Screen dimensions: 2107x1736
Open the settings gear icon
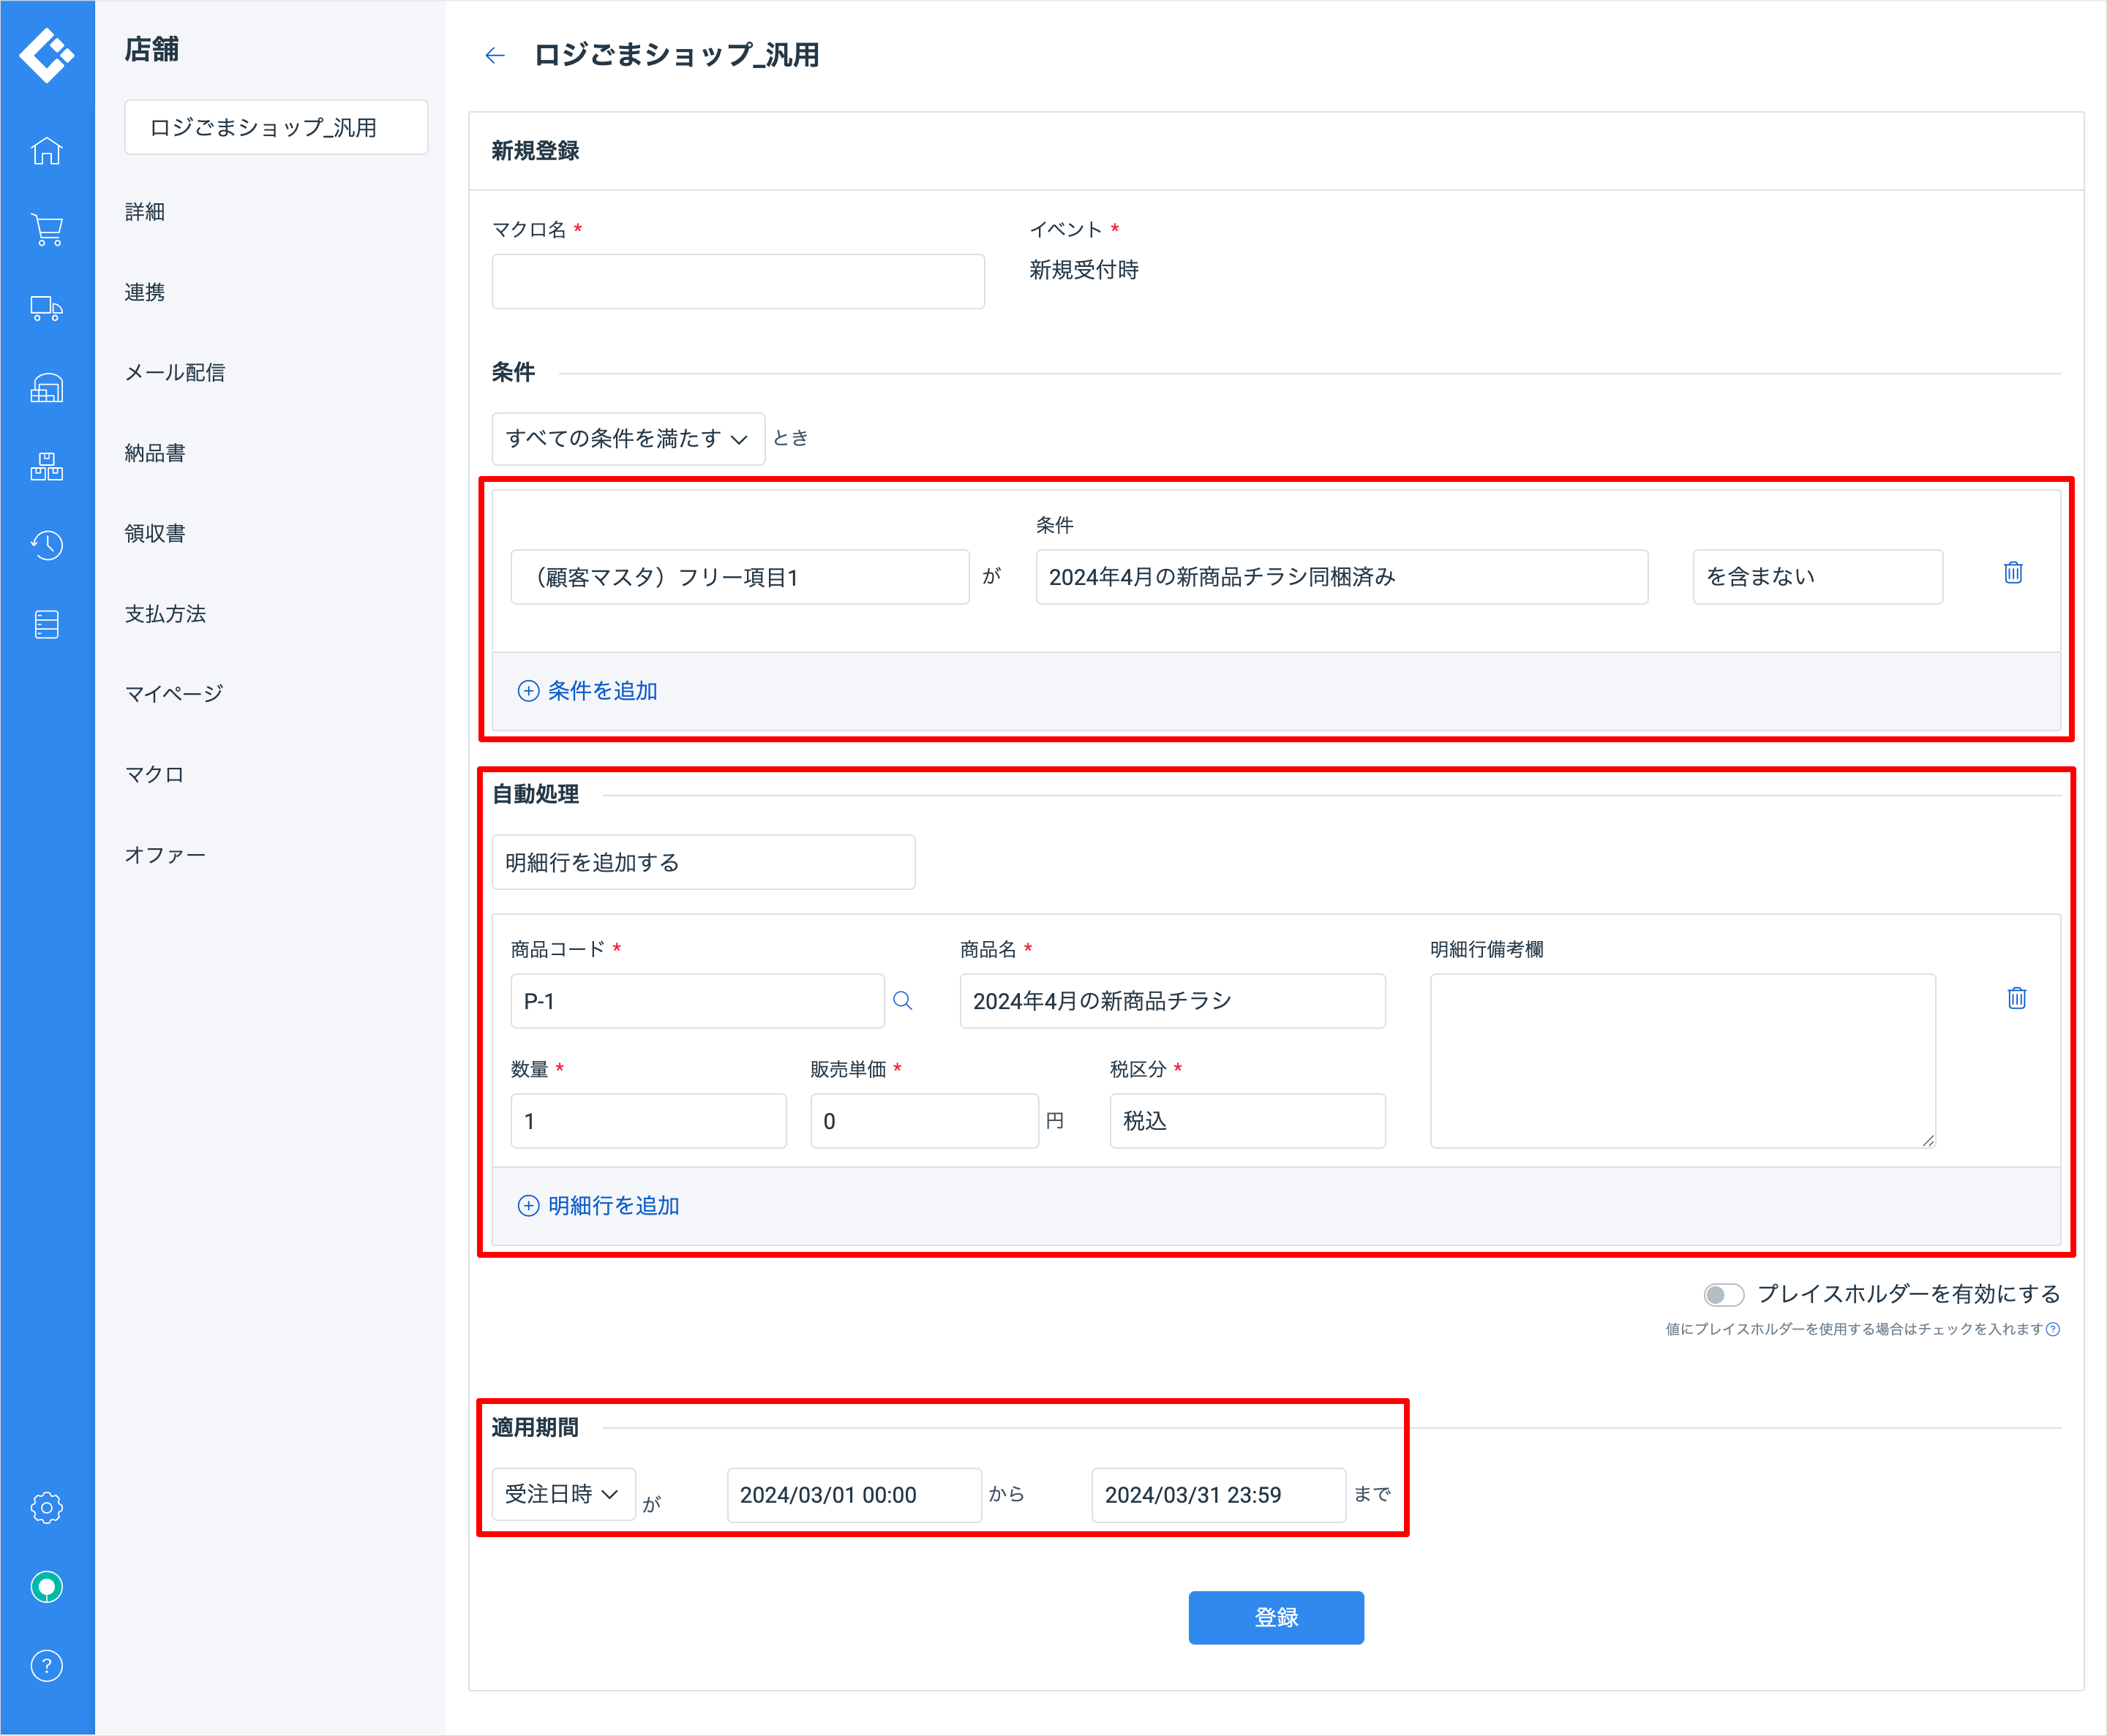click(46, 1507)
